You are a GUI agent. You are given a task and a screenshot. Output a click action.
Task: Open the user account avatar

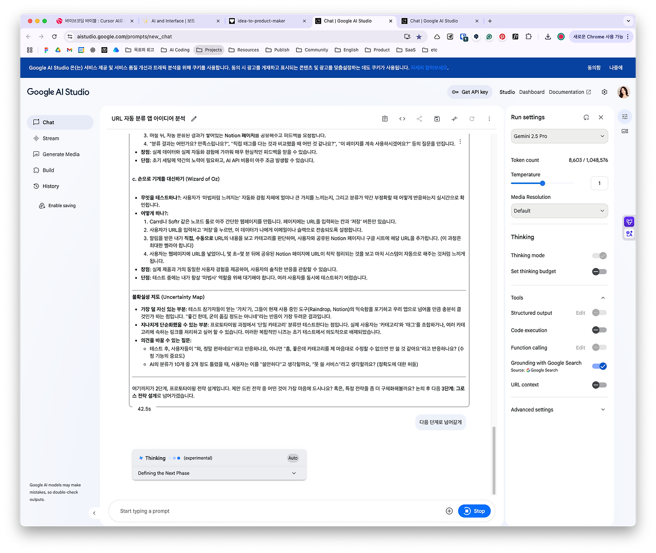pyautogui.click(x=623, y=92)
